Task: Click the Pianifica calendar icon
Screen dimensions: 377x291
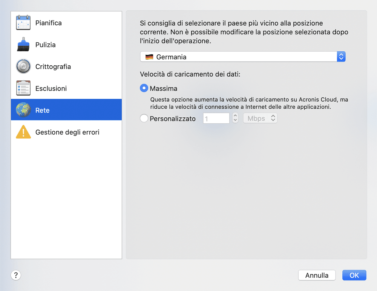Action: pos(23,23)
